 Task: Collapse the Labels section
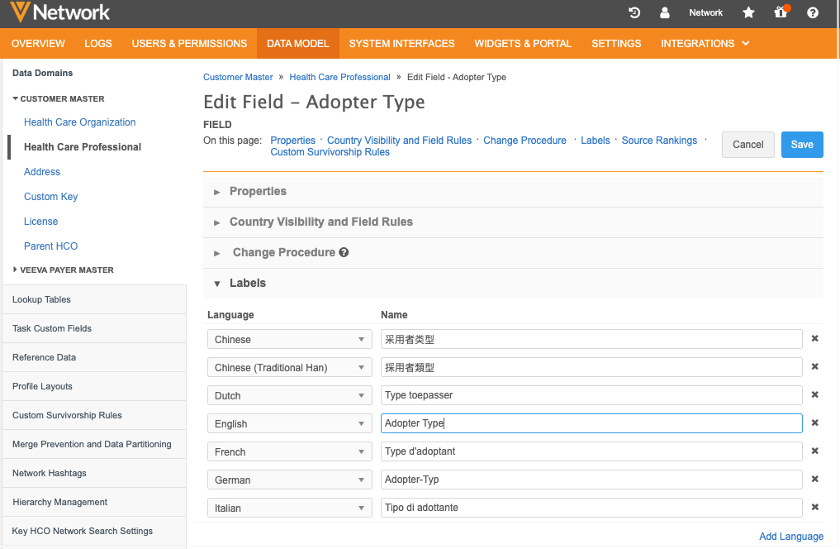pos(247,283)
